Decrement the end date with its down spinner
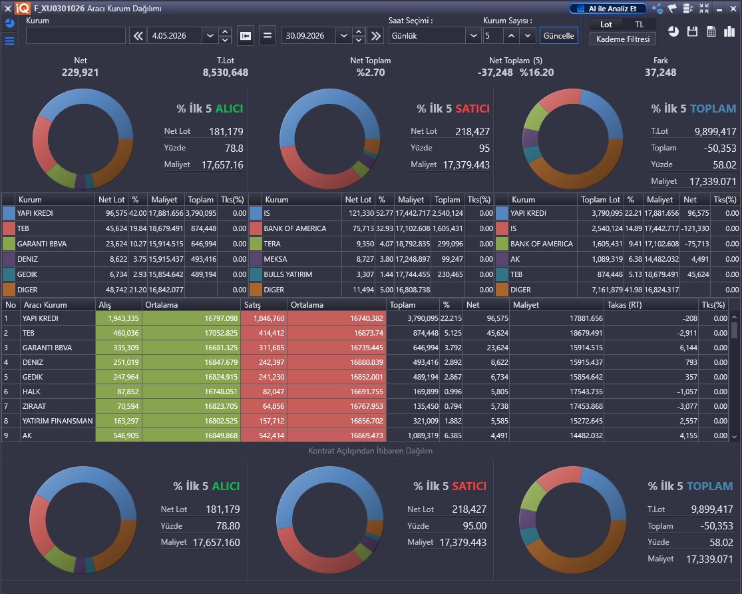Screen dimensions: 742x594 point(359,40)
